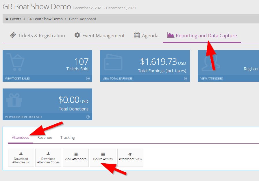Click the arrow icon beside View Total Earnings
The width and height of the screenshot is (259, 181).
[186, 78]
